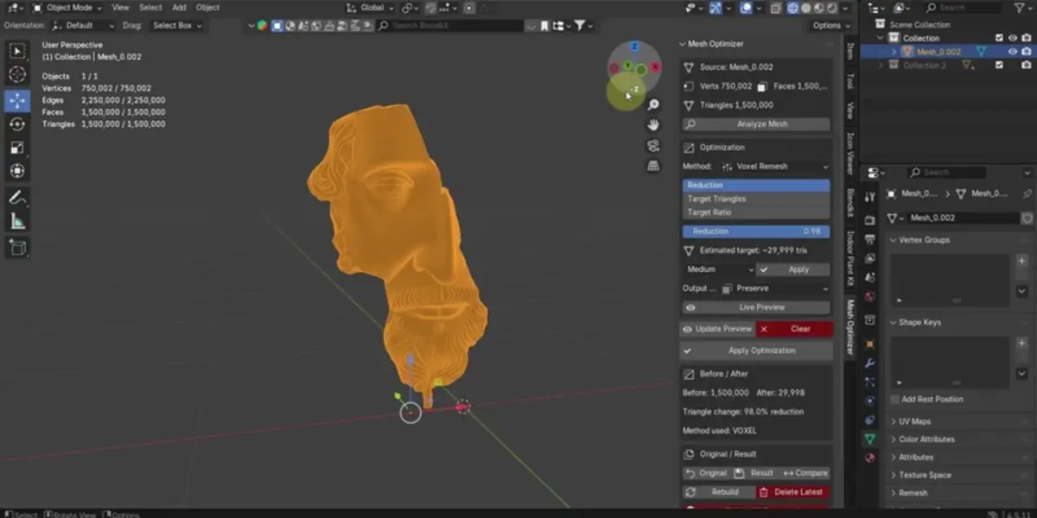
Task: Select the Add Cube tool
Action: [x=17, y=249]
